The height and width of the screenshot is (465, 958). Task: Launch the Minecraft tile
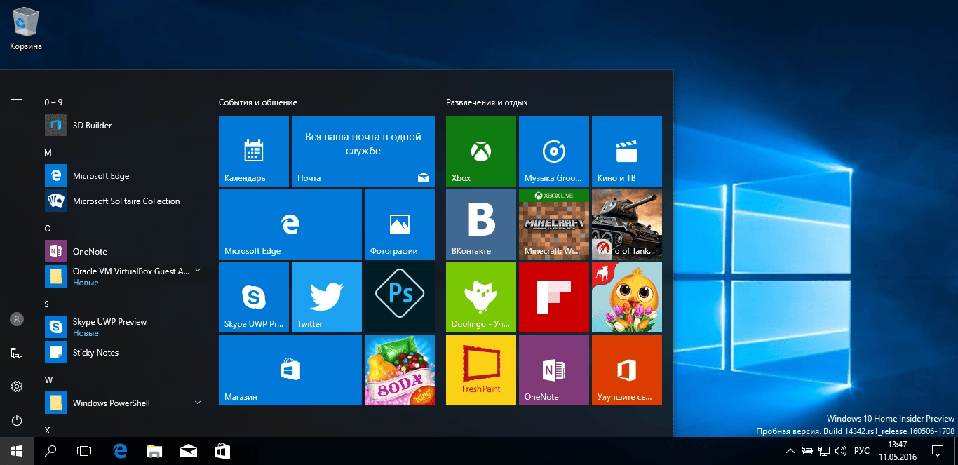tap(554, 224)
